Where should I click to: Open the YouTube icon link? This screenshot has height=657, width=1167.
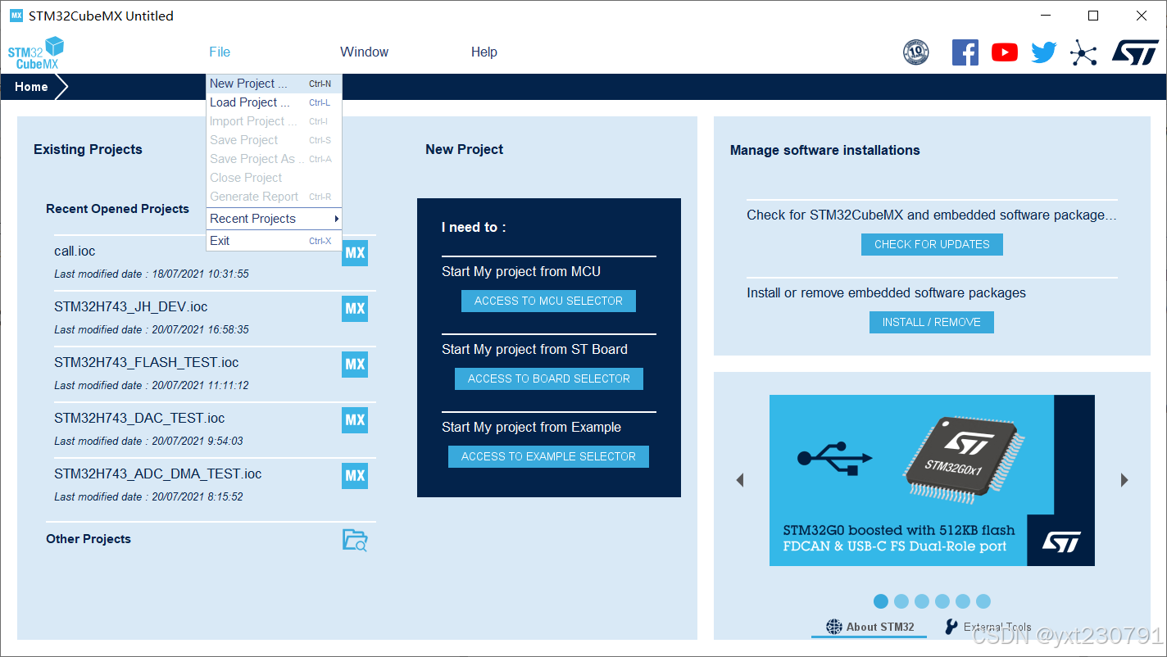pos(1004,52)
